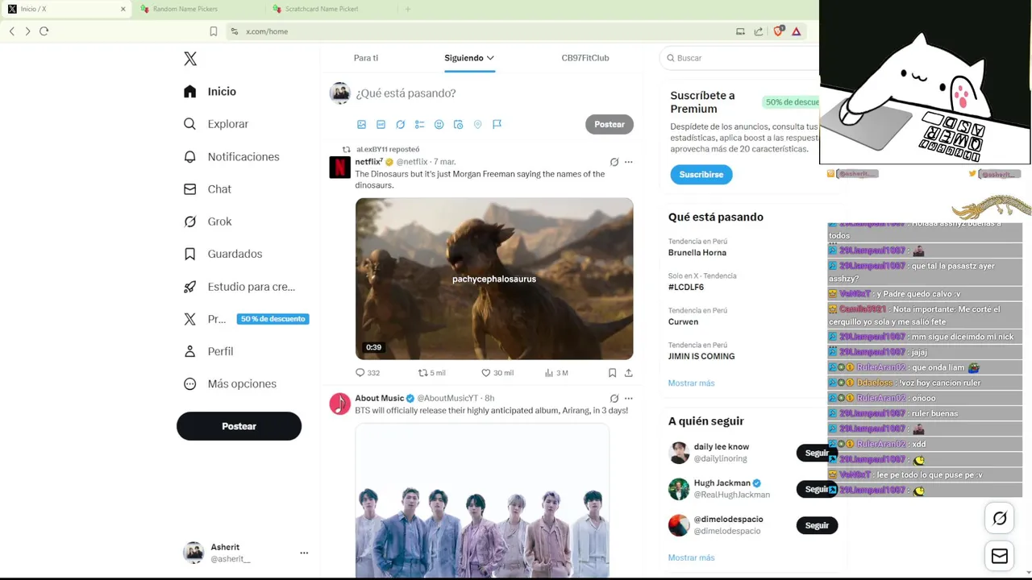
Task: Click Mostrar más under trends
Action: pyautogui.click(x=691, y=383)
